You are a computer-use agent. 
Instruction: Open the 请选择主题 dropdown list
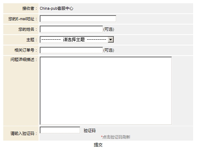(77, 40)
